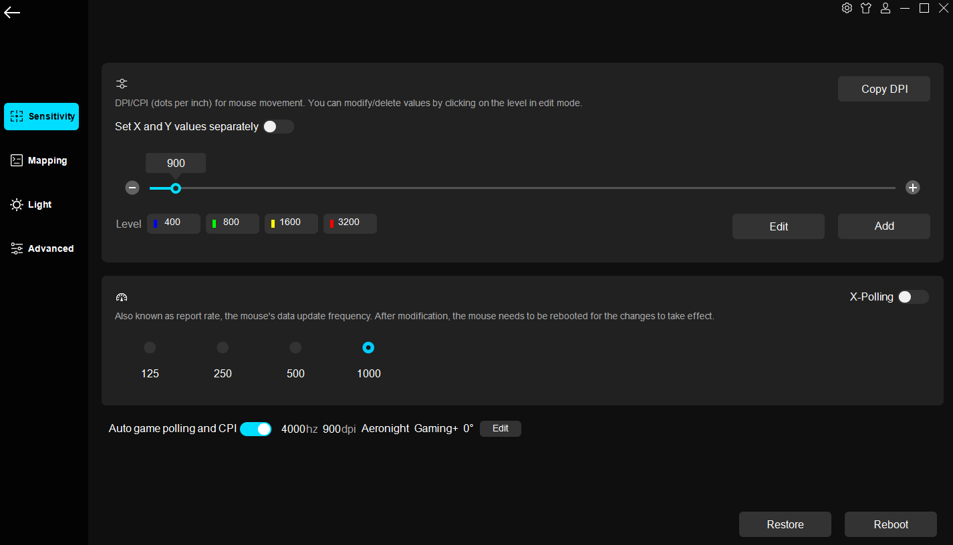Click the 900dpi auto game value
Image resolution: width=953 pixels, height=545 pixels.
click(x=339, y=429)
